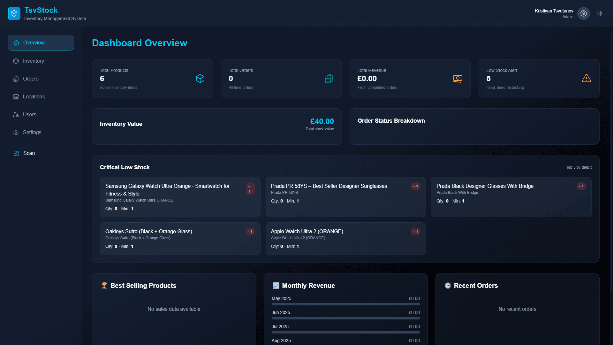Viewport: 613px width, 345px height.
Task: Click the Oakleys Sutro deficit badge
Action: tap(250, 232)
